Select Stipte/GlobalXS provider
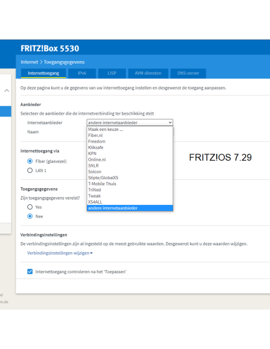 click(x=130, y=177)
